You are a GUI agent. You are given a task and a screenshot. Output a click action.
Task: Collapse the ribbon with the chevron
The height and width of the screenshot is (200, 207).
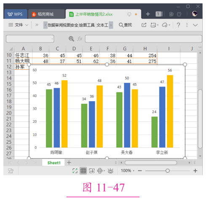click(195, 25)
